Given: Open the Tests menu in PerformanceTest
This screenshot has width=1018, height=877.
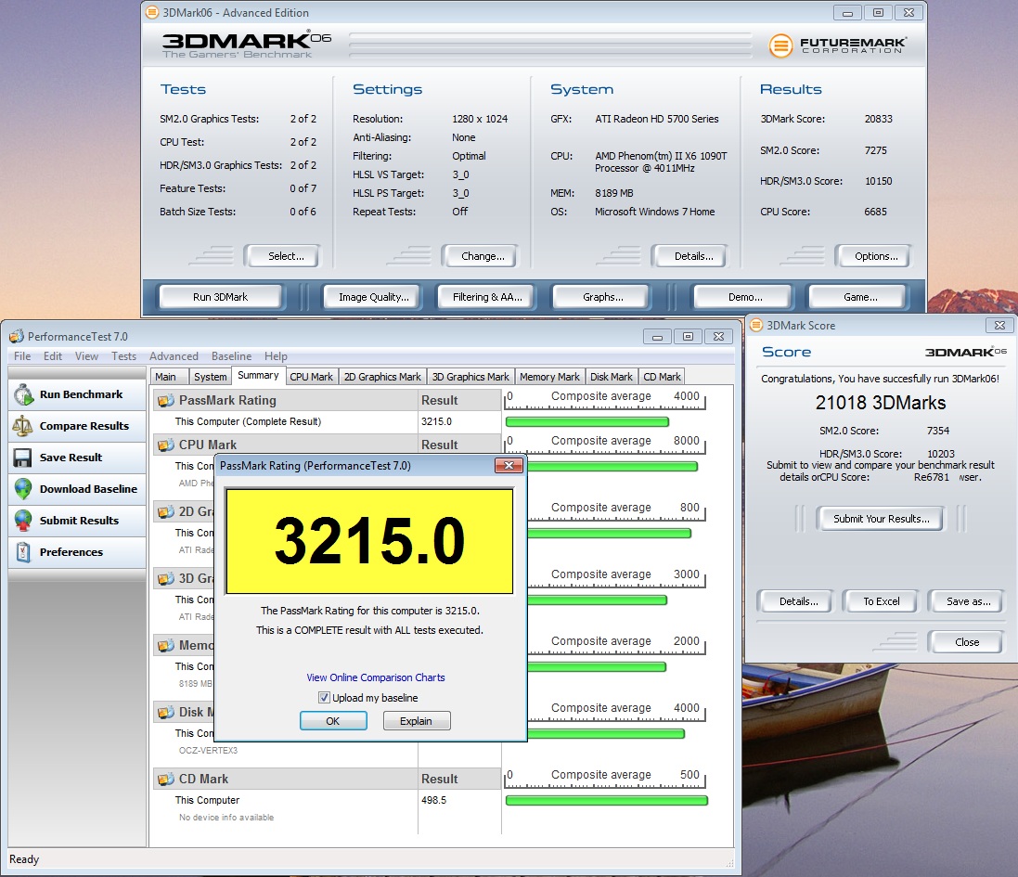Looking at the screenshot, I should pos(123,356).
